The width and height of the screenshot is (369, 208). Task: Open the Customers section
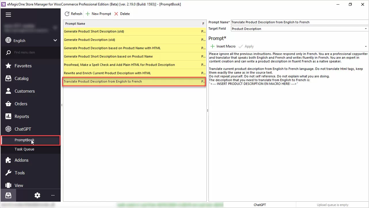(24, 91)
